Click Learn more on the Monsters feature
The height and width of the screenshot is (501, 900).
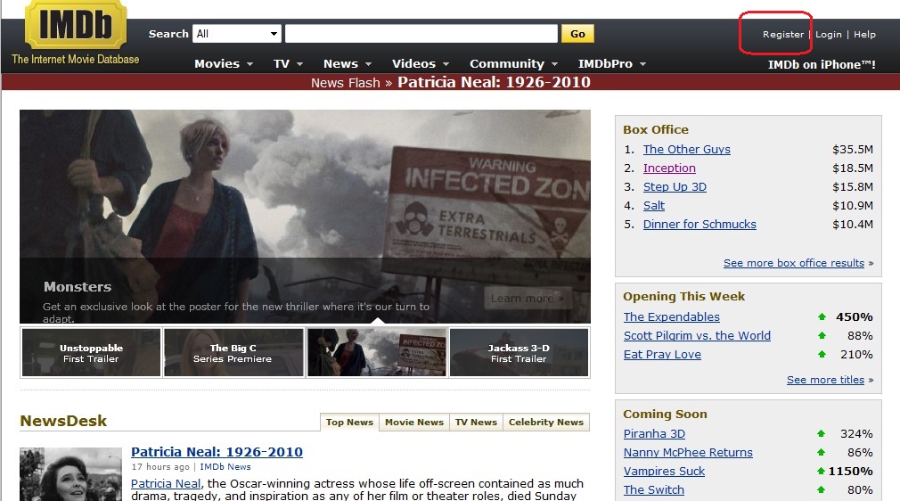coord(527,298)
